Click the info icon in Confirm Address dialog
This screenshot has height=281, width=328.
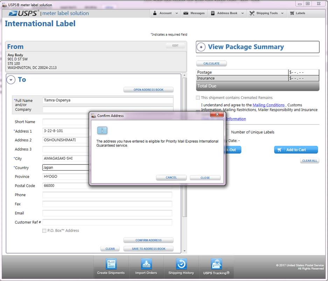pos(102,131)
